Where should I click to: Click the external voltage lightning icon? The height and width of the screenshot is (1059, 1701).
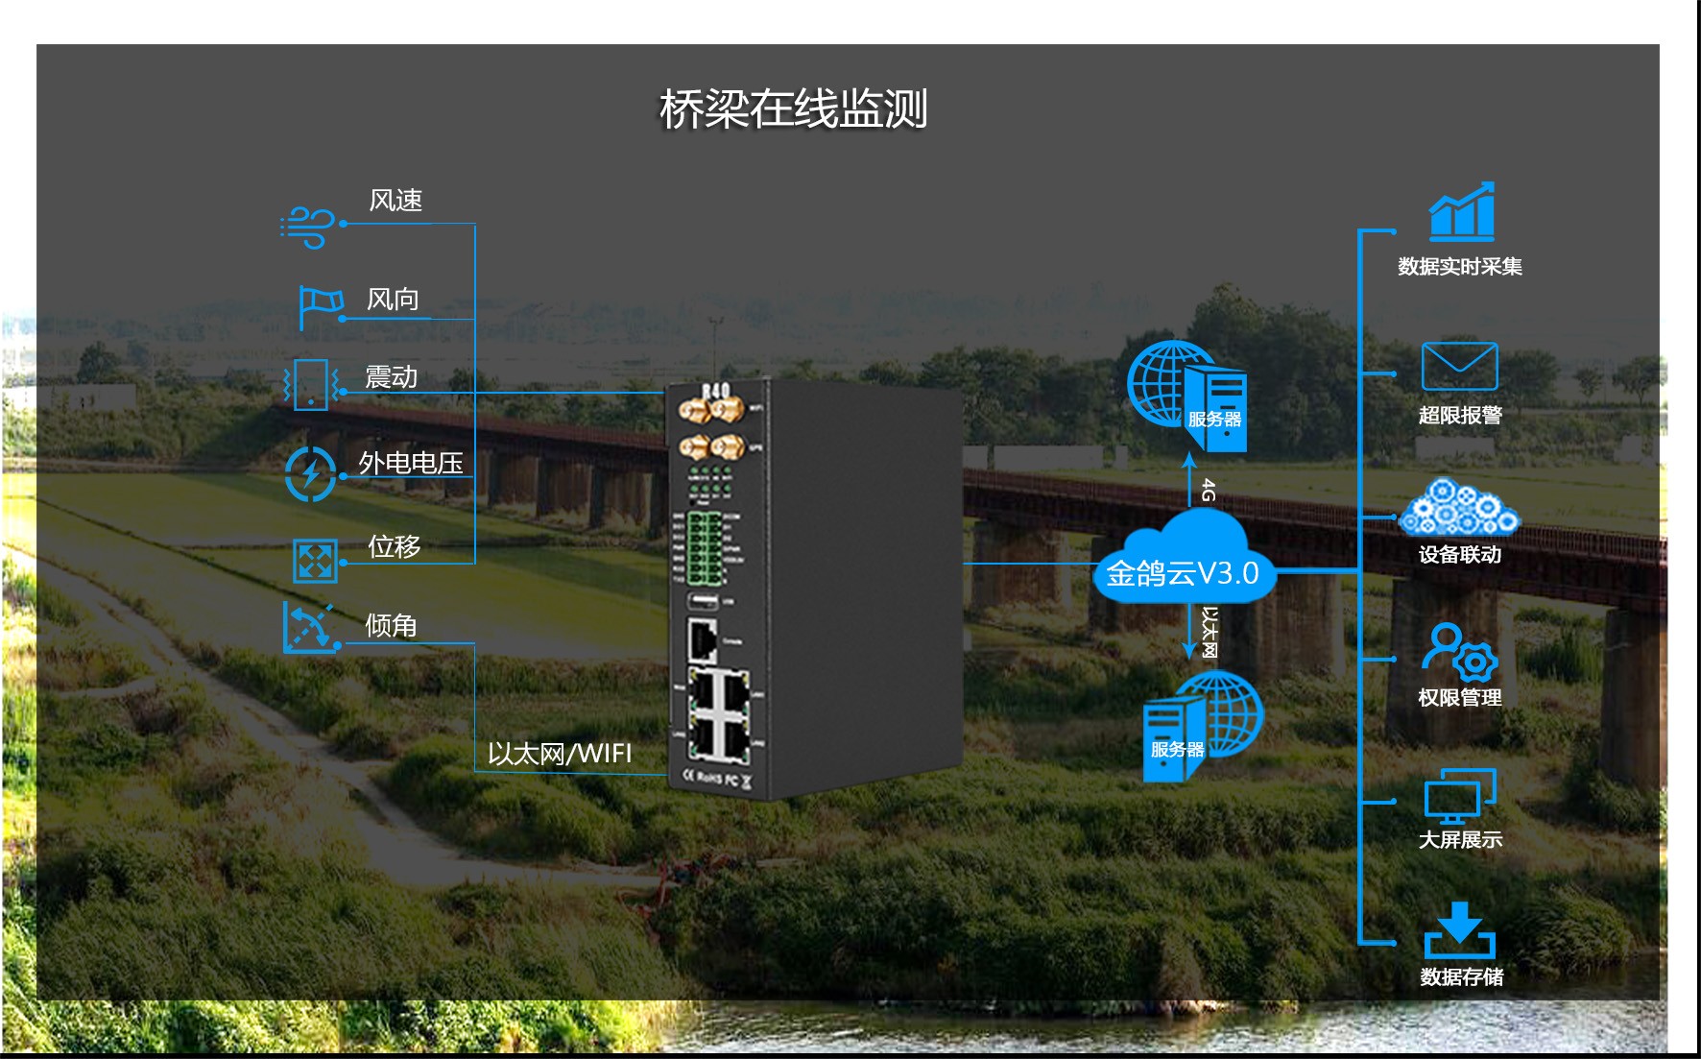(x=310, y=473)
